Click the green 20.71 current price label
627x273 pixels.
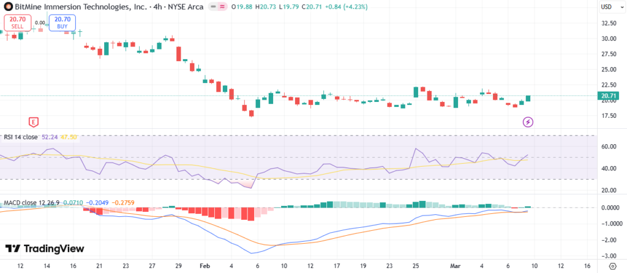point(609,96)
